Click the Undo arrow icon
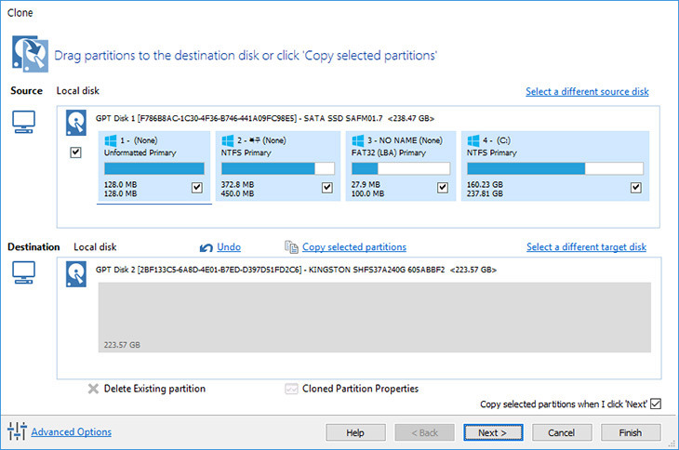This screenshot has width=679, height=450. pos(206,247)
